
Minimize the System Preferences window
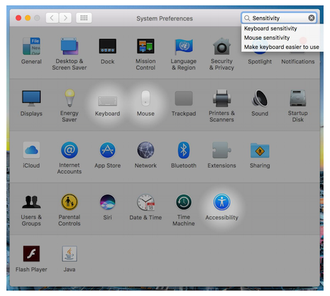point(28,18)
